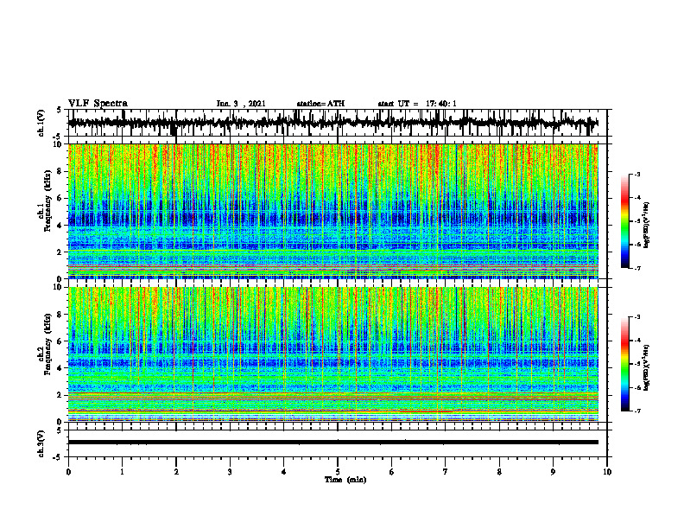Click the flat black ch.3 voltage trace
Image resolution: width=684 pixels, height=529 pixels.
333,443
